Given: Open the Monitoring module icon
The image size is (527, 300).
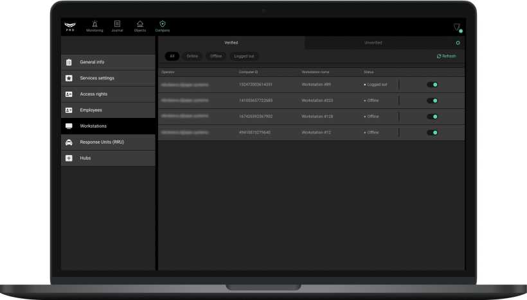Looking at the screenshot, I should [94, 25].
